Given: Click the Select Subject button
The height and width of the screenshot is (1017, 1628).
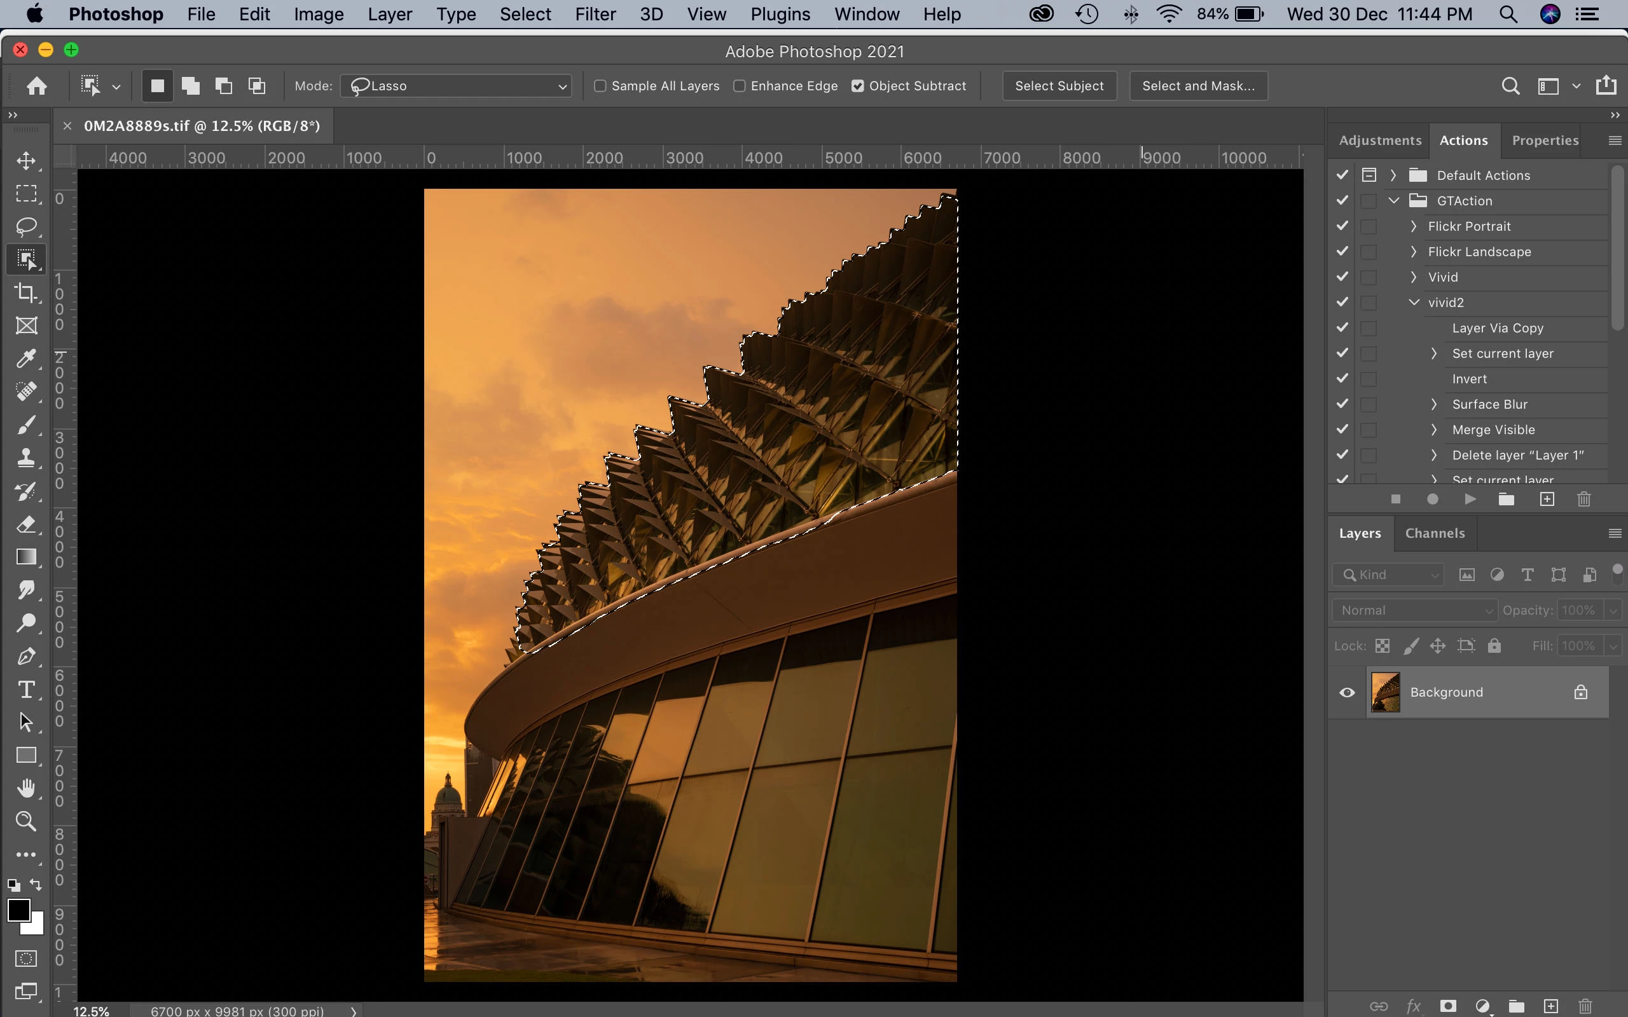Looking at the screenshot, I should tap(1059, 86).
